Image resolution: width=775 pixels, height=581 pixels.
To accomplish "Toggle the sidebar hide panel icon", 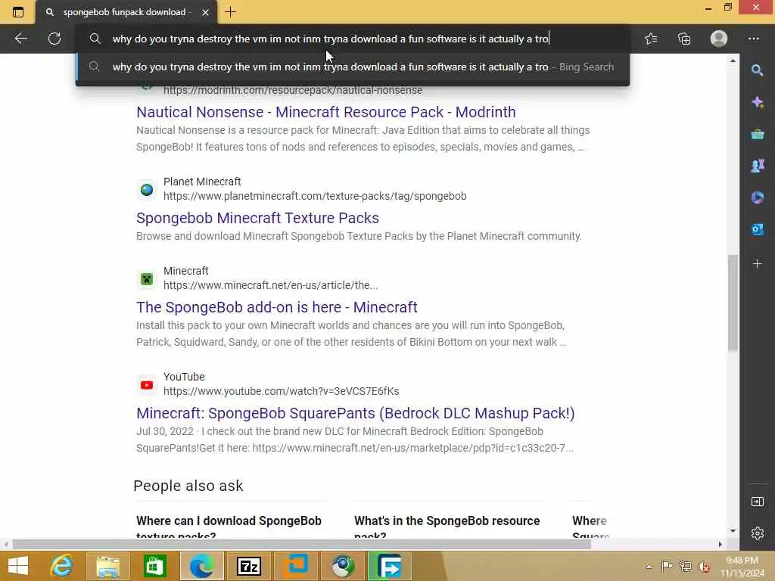I will click(757, 502).
